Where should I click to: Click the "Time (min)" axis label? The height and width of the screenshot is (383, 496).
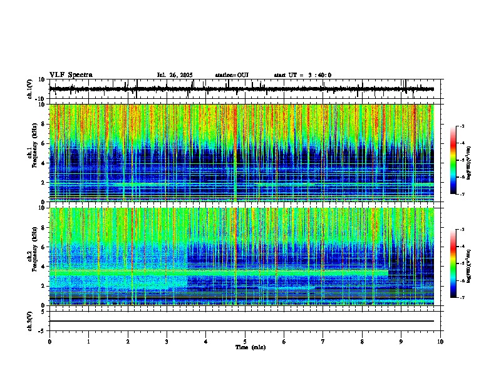251,347
